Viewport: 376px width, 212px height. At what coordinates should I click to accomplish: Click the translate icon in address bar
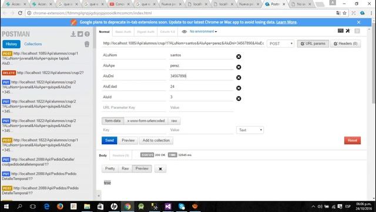338,13
